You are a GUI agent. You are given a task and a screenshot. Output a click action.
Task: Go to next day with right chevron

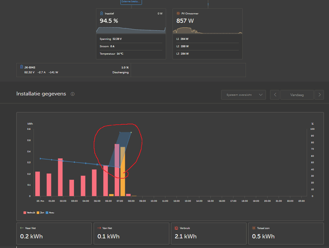click(x=320, y=95)
